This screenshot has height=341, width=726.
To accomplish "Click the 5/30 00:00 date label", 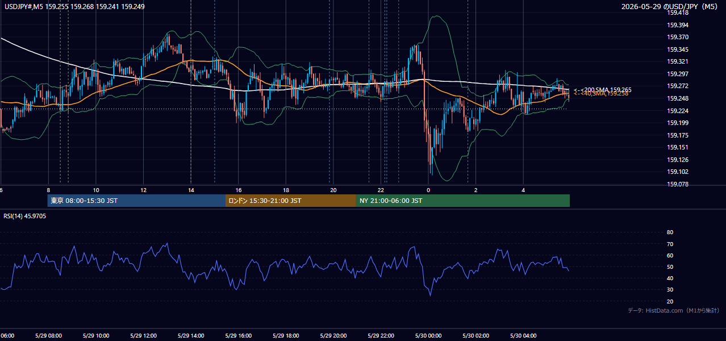I will tap(428, 336).
